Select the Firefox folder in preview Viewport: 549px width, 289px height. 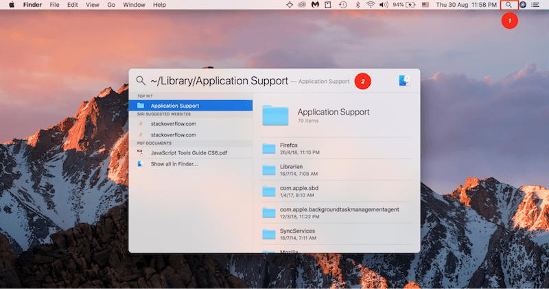[x=337, y=148]
